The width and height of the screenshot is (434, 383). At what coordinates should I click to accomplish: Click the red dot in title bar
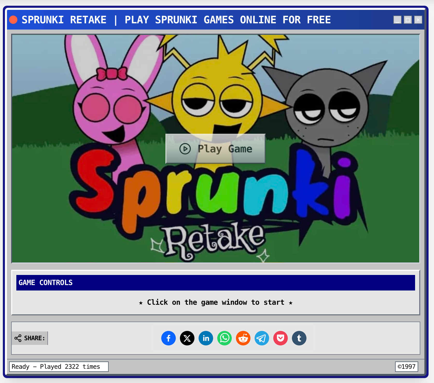(x=13, y=20)
